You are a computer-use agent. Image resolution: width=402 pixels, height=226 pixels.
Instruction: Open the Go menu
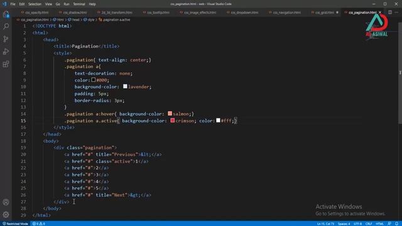(x=58, y=4)
